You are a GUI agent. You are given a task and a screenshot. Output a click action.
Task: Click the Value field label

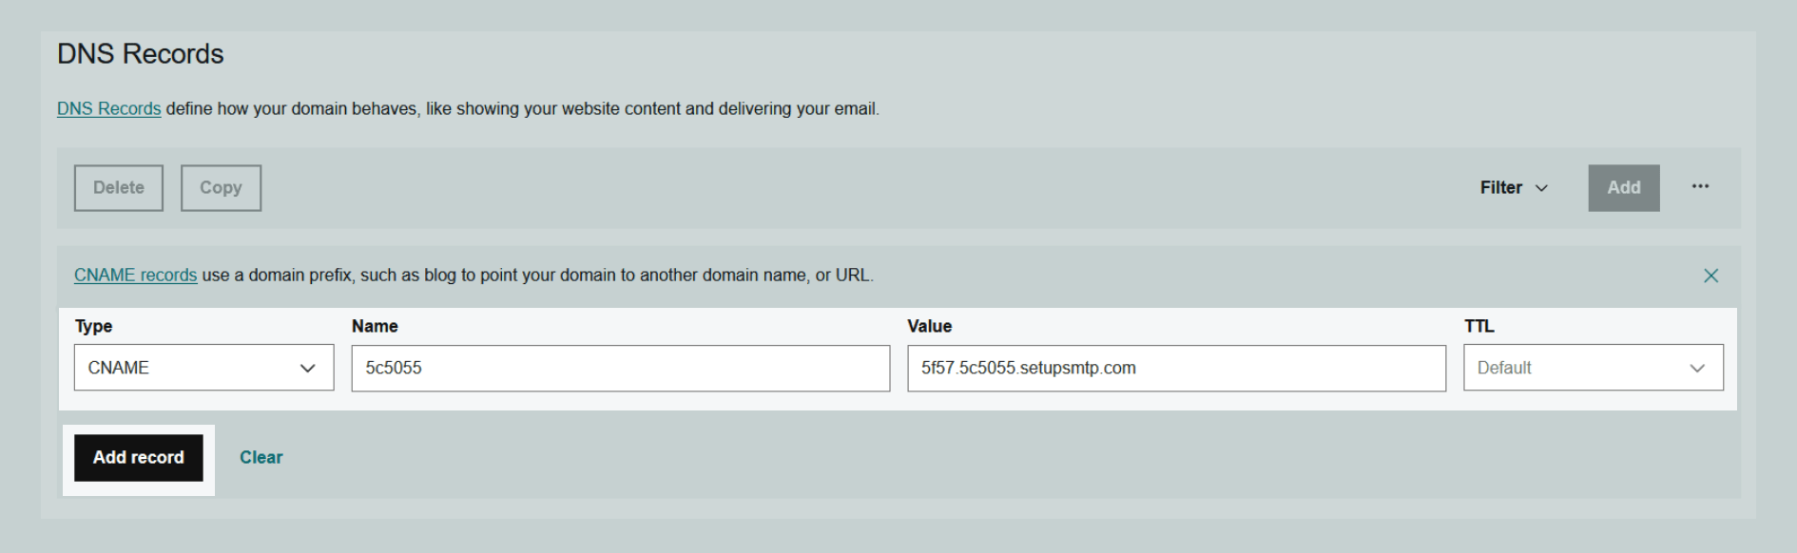[x=929, y=326]
